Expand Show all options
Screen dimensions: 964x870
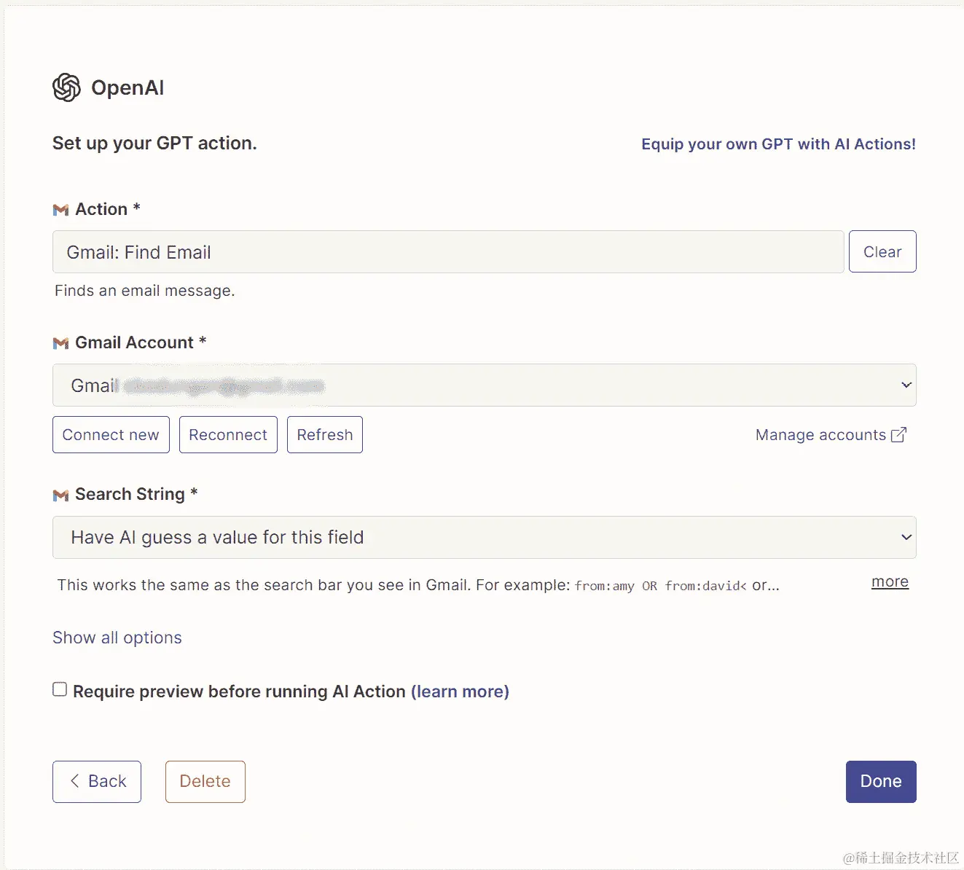117,638
